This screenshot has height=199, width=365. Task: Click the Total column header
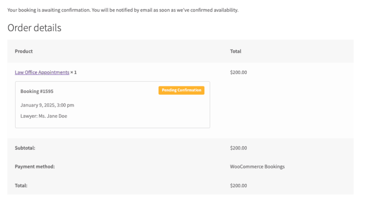235,51
